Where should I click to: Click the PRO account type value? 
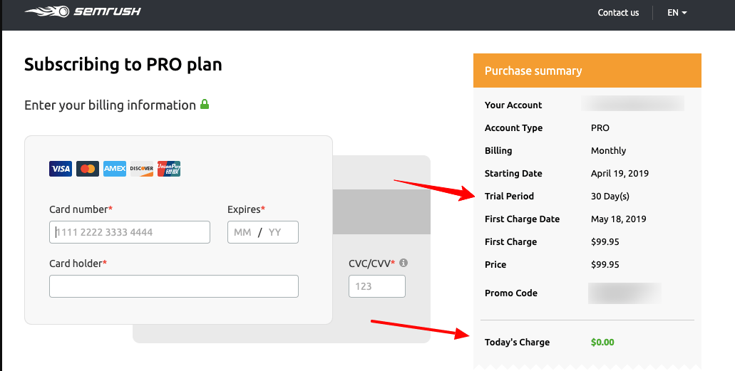pos(600,128)
